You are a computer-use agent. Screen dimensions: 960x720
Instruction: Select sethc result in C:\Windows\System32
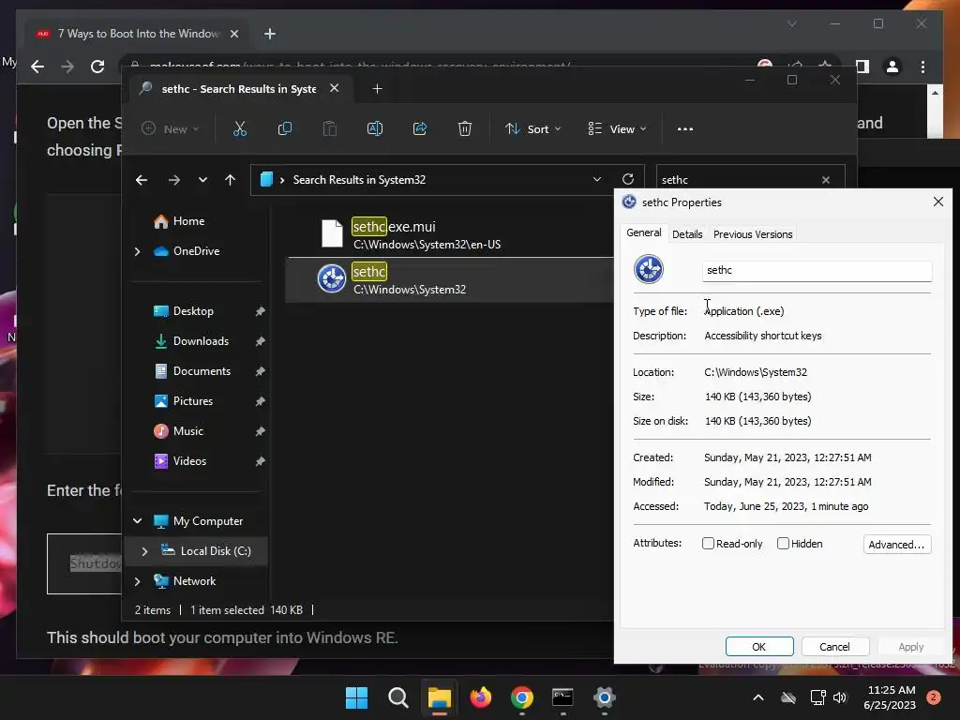coord(450,279)
